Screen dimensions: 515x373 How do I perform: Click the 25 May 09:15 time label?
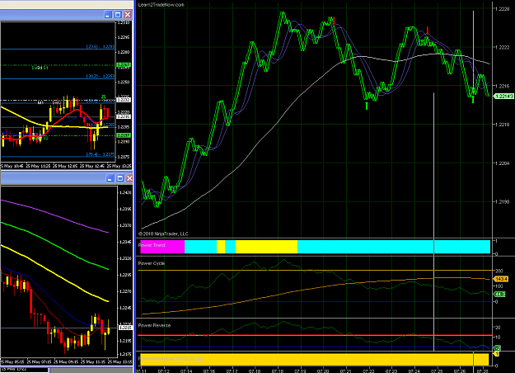[65, 361]
